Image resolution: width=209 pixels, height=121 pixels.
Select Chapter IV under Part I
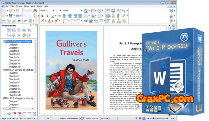tap(14, 54)
